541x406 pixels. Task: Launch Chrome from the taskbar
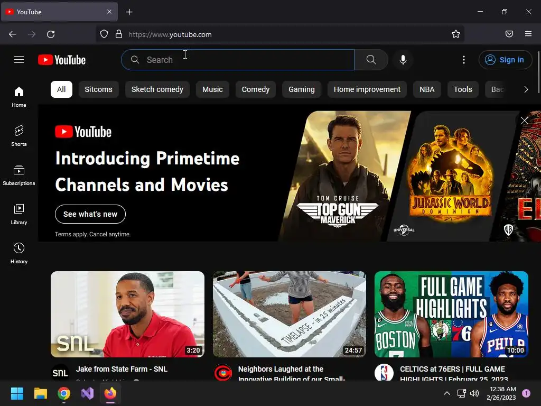(x=64, y=393)
